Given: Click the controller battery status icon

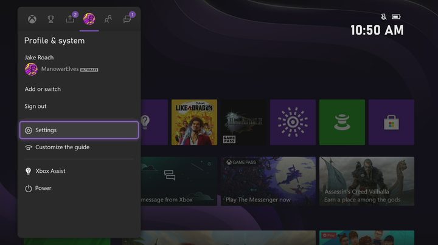Looking at the screenshot, I should [396, 17].
